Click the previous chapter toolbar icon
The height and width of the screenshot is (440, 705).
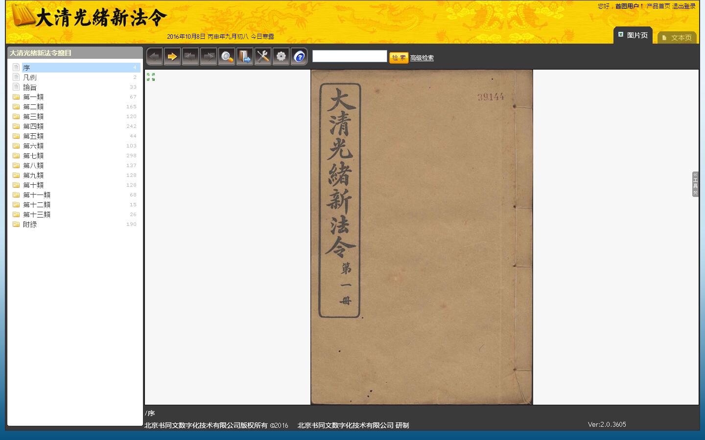190,57
